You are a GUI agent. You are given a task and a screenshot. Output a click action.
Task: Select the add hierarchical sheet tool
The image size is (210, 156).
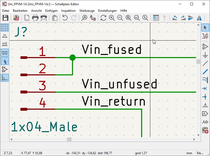pyautogui.click(x=205, y=130)
